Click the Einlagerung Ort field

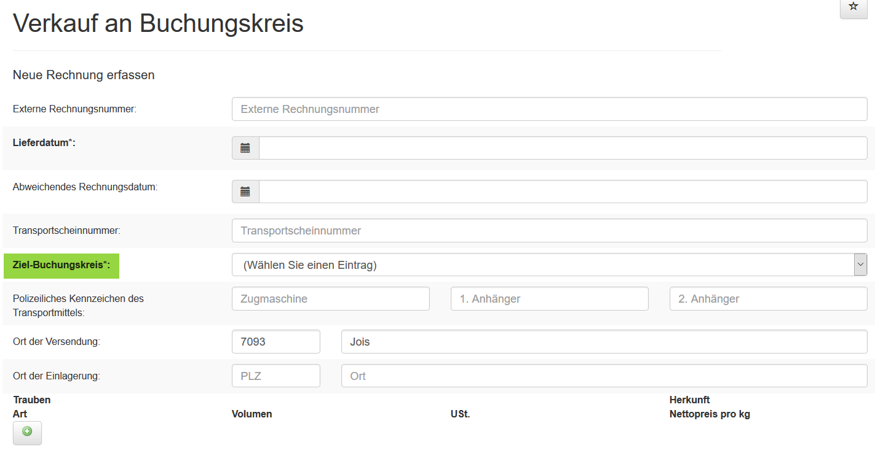point(604,376)
